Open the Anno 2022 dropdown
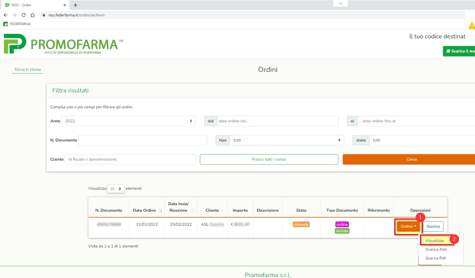475x278 pixels. pos(128,121)
